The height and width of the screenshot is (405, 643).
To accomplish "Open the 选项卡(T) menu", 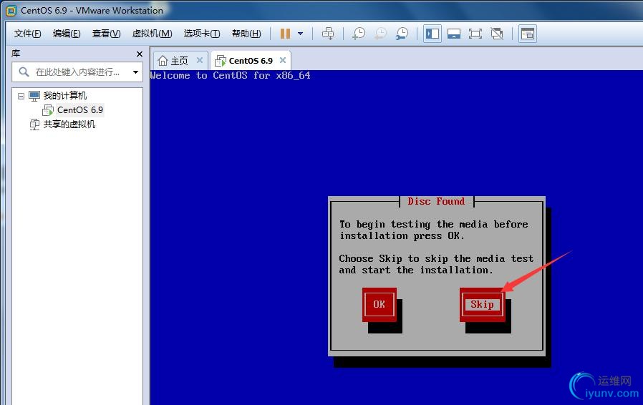I will pyautogui.click(x=202, y=34).
